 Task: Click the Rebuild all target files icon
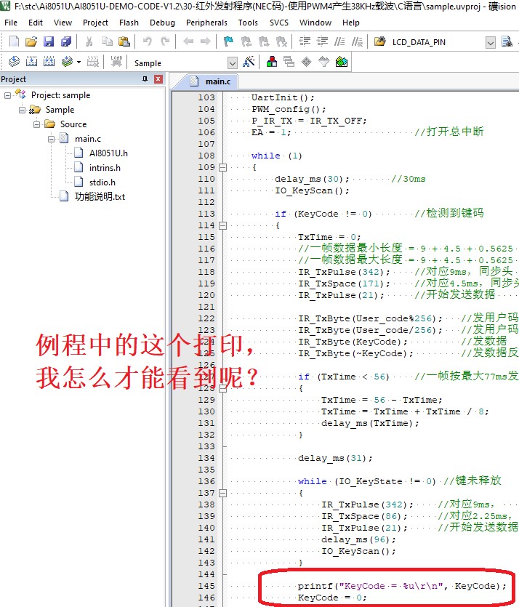[x=49, y=62]
